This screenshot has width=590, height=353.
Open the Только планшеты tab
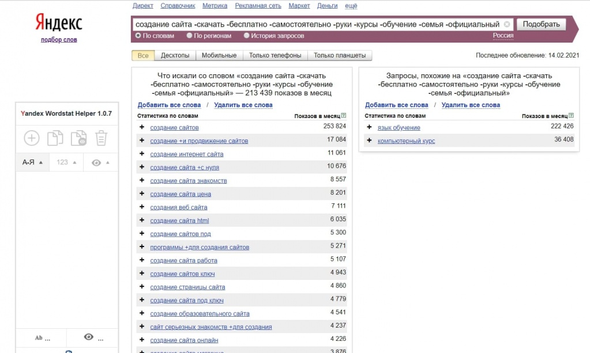point(341,55)
